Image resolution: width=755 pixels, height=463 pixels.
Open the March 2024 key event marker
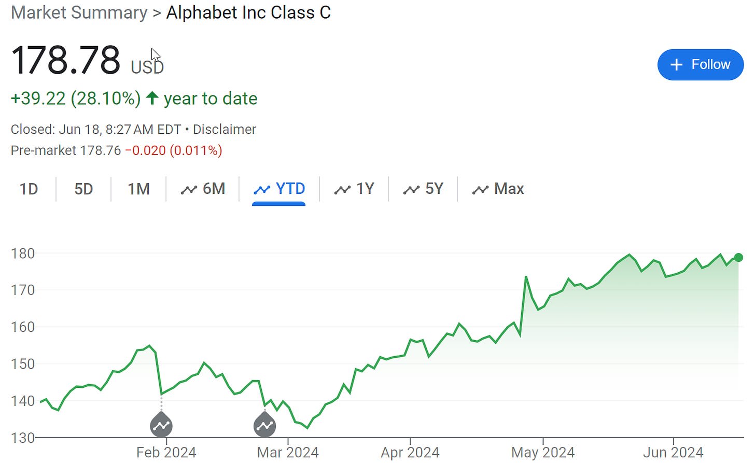(x=265, y=425)
